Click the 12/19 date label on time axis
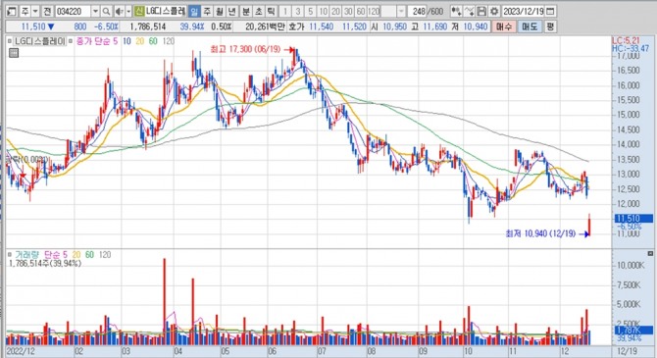 [x=627, y=351]
